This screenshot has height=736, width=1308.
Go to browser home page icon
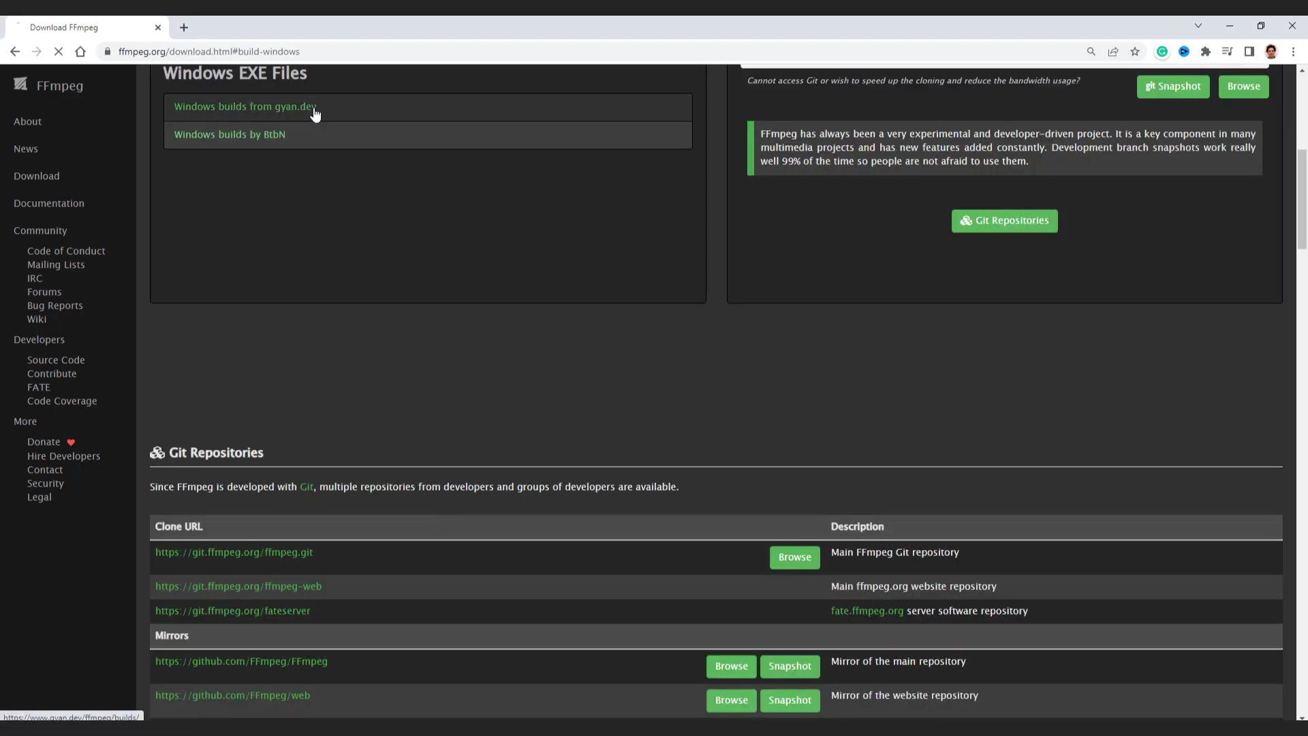[80, 52]
